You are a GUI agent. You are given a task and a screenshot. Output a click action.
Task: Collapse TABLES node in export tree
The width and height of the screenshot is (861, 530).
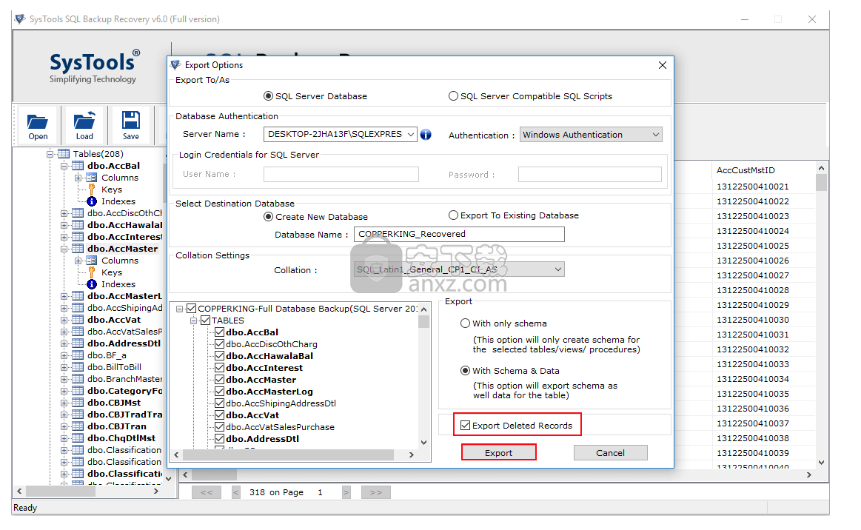click(x=193, y=321)
